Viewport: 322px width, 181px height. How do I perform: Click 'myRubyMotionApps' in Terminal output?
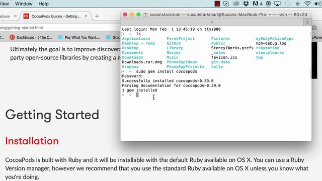pos(275,39)
